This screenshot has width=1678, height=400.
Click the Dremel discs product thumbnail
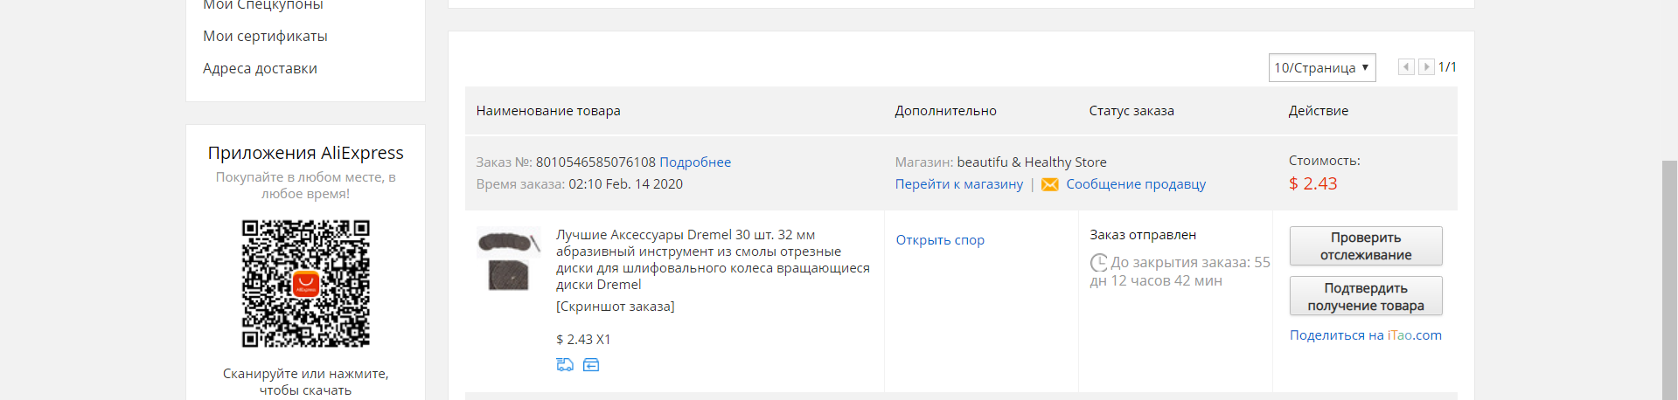point(509,259)
